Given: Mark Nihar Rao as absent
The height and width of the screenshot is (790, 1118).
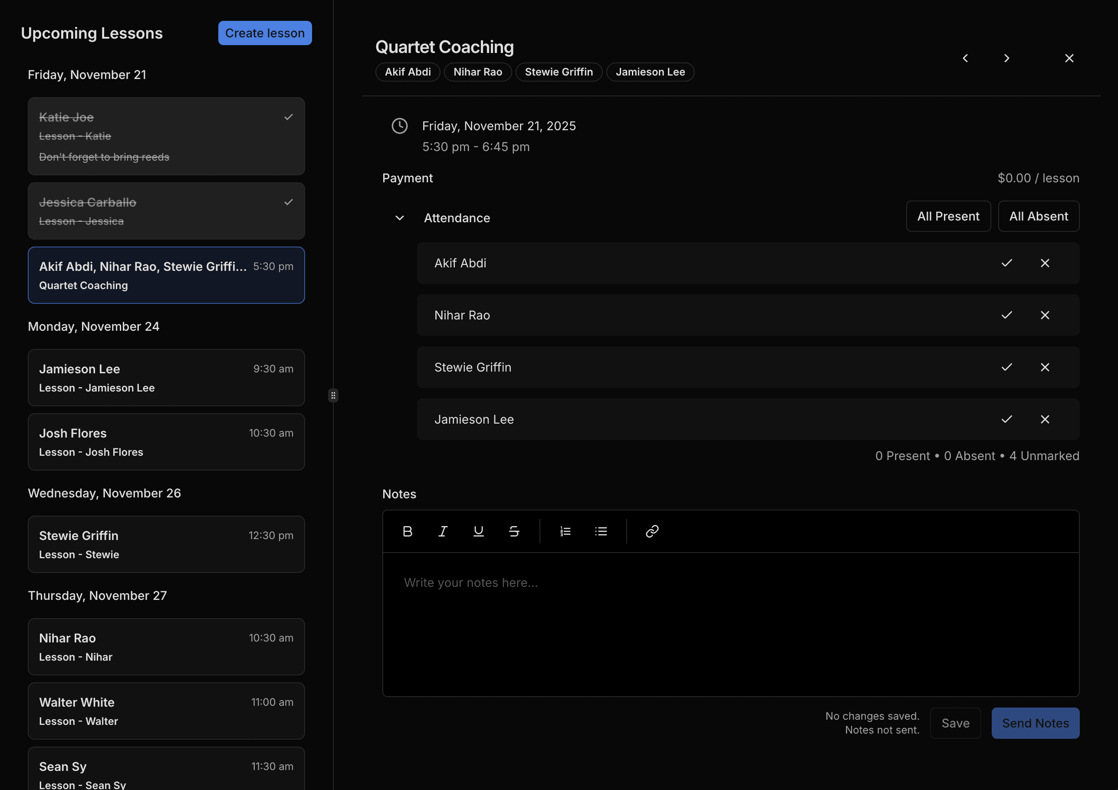Looking at the screenshot, I should pos(1045,315).
